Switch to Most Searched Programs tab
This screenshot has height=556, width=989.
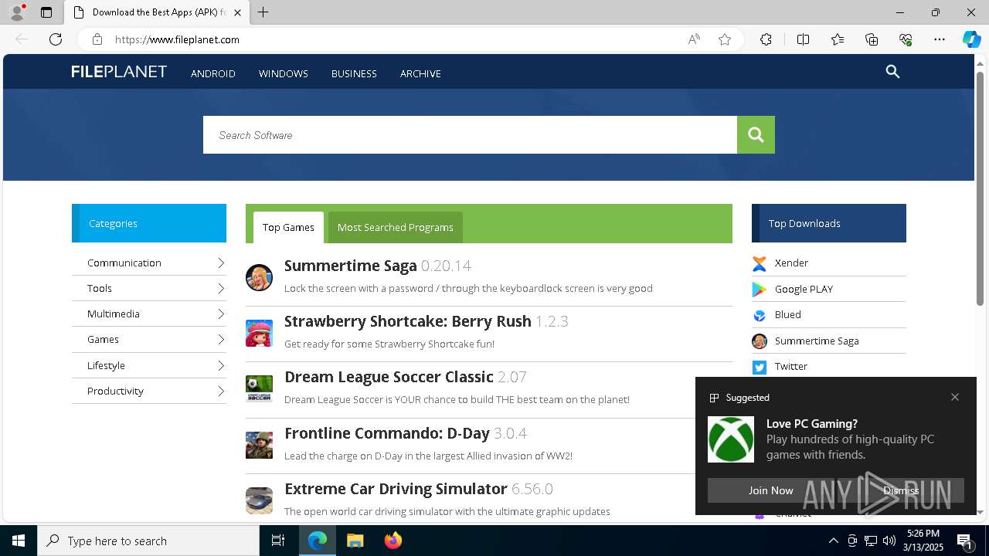396,227
